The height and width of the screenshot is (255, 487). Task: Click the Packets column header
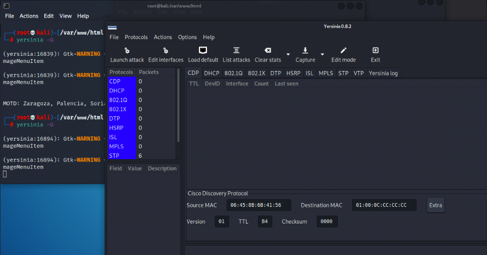coord(149,72)
